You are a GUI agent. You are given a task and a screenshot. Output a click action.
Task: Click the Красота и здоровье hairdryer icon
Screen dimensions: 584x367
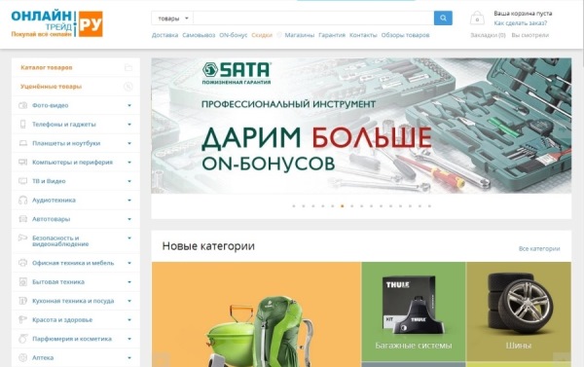pos(22,319)
